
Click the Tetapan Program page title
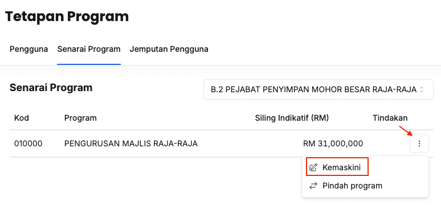tap(67, 17)
